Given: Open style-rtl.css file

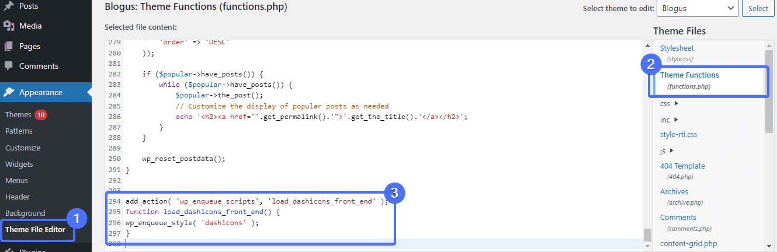Looking at the screenshot, I should click(x=678, y=134).
